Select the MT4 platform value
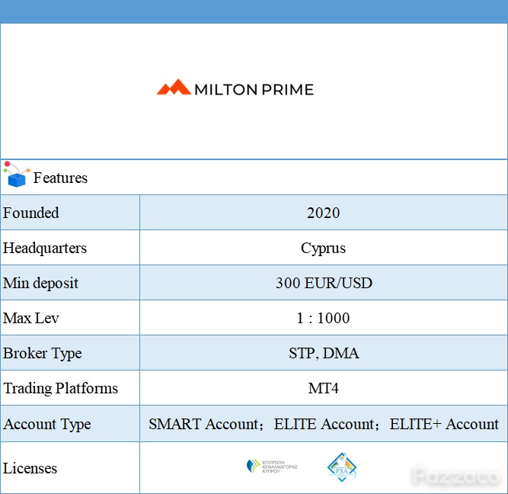 pos(323,388)
